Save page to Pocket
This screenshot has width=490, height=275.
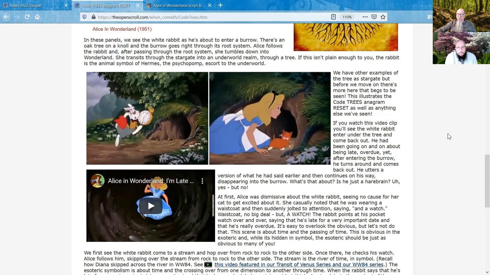(x=374, y=17)
